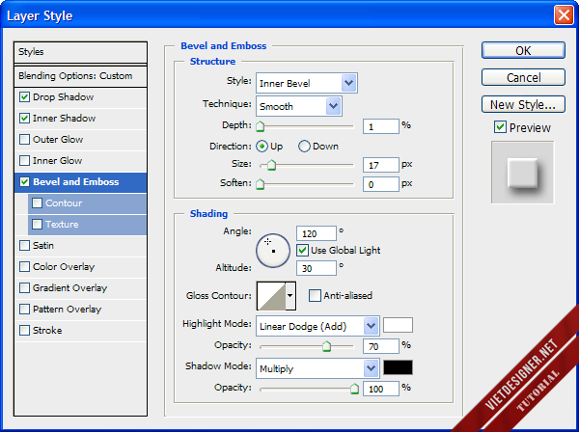Image resolution: width=579 pixels, height=432 pixels.
Task: Select the Up direction radio button
Action: tap(262, 147)
